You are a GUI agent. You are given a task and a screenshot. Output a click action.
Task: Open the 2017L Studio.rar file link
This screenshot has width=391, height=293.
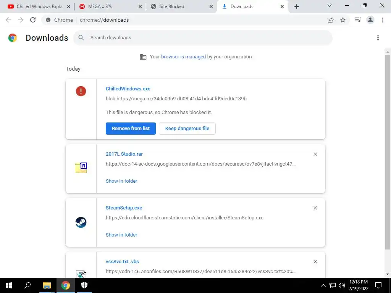click(x=124, y=154)
